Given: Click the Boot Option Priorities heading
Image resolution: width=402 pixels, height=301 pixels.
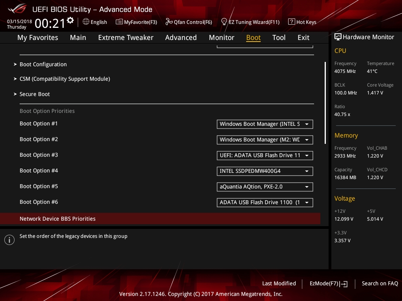Looking at the screenshot, I should click(x=47, y=111).
